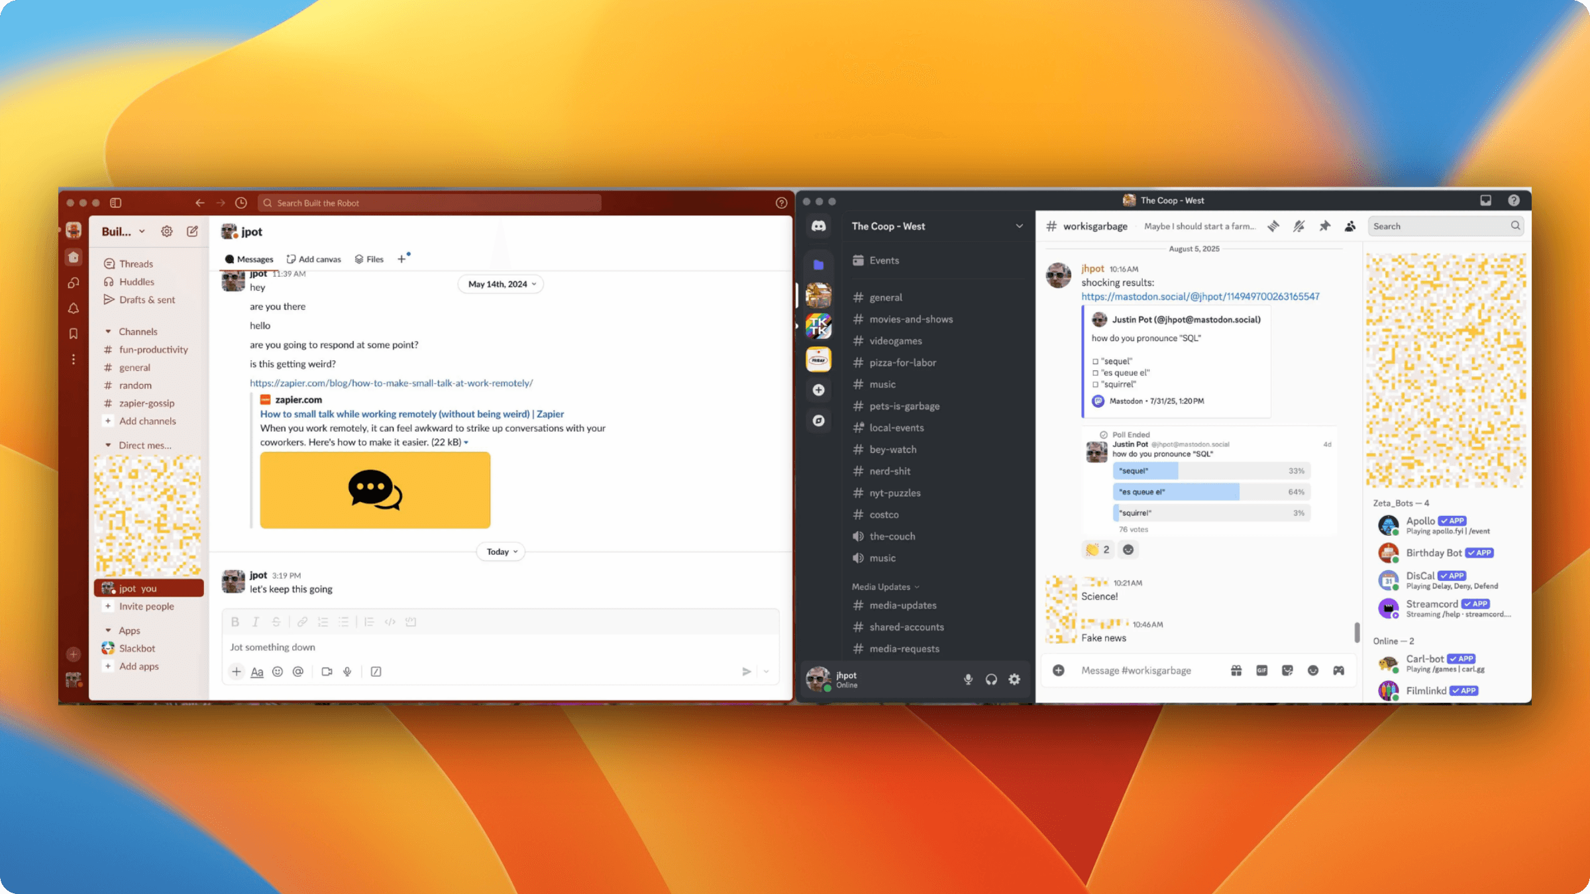Open the May 14th, 2024 date dropdown
1590x894 pixels.
(x=502, y=284)
